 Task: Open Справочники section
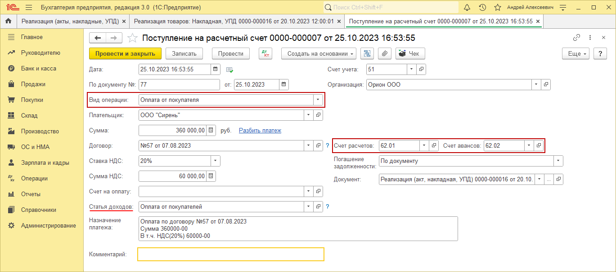tap(39, 210)
